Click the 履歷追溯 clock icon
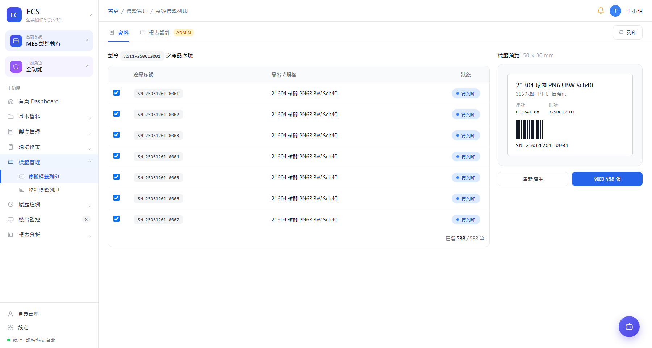Screen dimensions: 652x348 pyautogui.click(x=11, y=204)
